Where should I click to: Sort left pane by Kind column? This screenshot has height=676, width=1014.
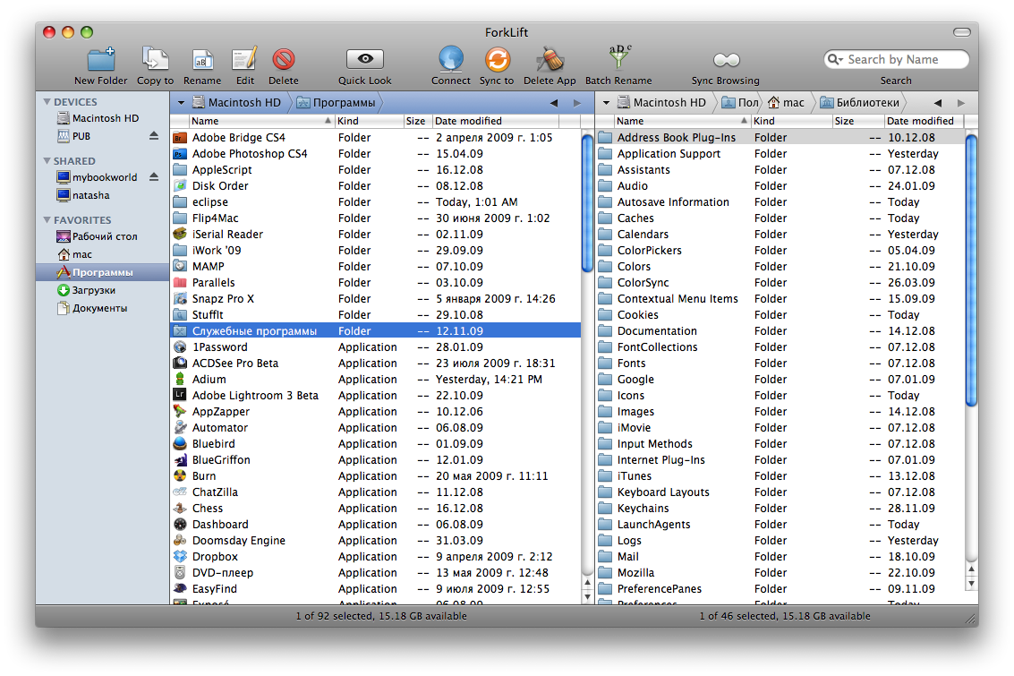pos(369,121)
